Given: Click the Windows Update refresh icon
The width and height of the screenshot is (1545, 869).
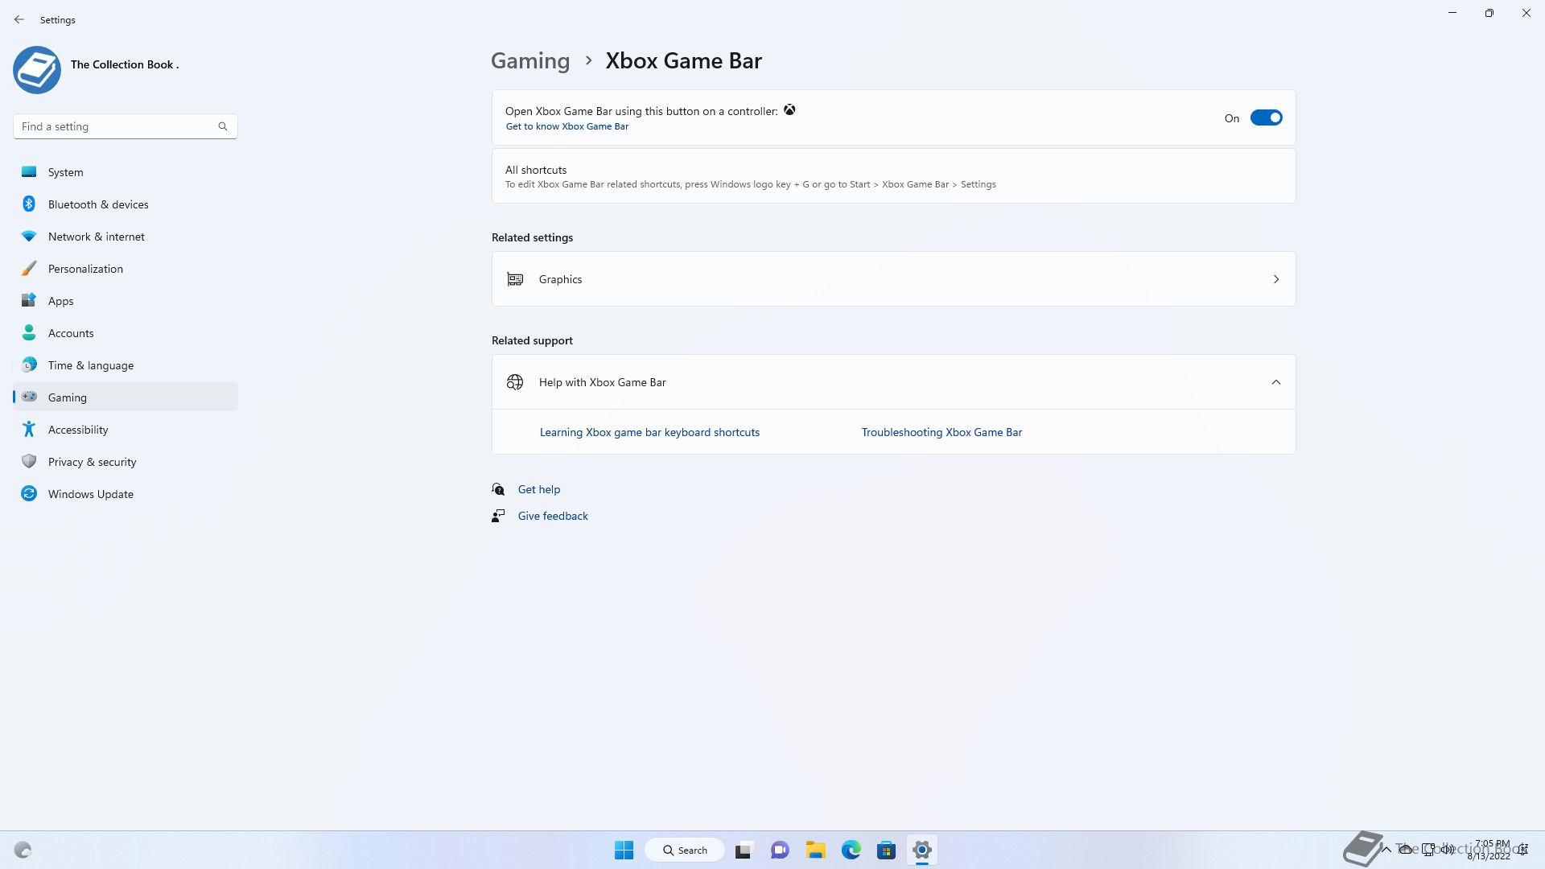Looking at the screenshot, I should (x=29, y=493).
